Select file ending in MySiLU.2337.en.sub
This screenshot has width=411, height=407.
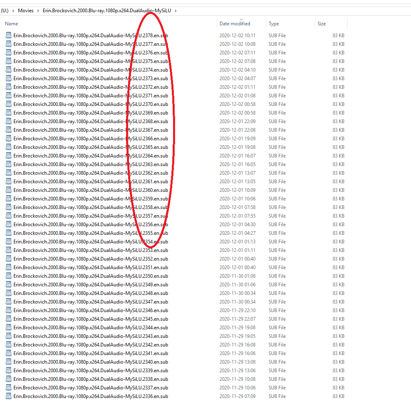click(x=91, y=387)
